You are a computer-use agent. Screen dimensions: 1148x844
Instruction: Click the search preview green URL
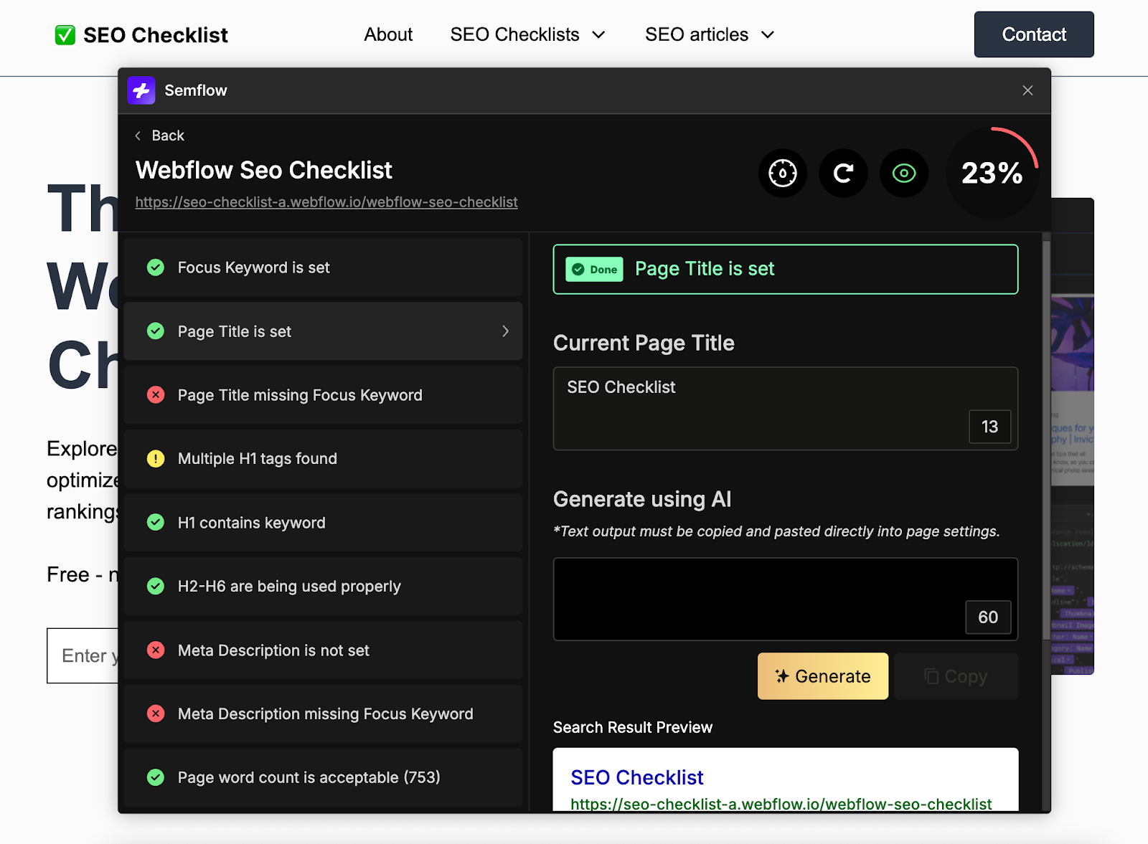point(781,804)
